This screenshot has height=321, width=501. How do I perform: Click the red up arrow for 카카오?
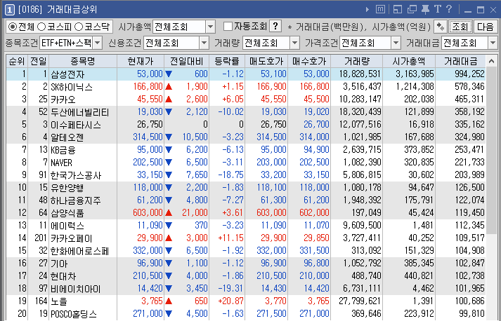pos(169,100)
